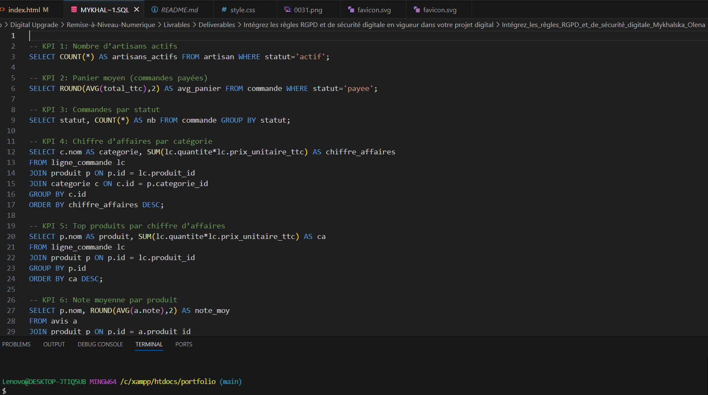Click 'p.nom' on line 20
The image size is (708, 395).
pyautogui.click(x=71, y=236)
